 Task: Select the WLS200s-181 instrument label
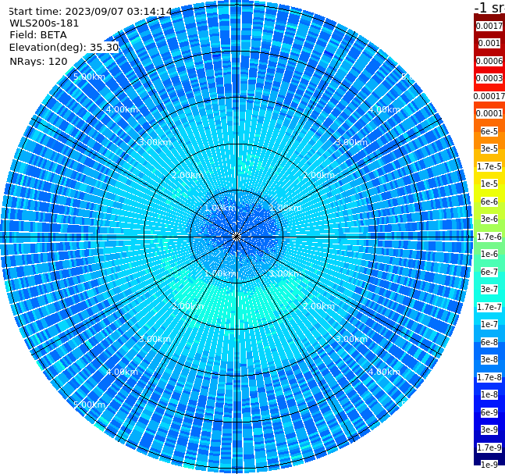tap(44, 23)
